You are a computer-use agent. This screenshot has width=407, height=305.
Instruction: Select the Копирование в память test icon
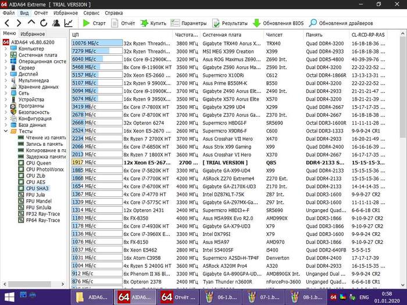[x=21, y=150]
